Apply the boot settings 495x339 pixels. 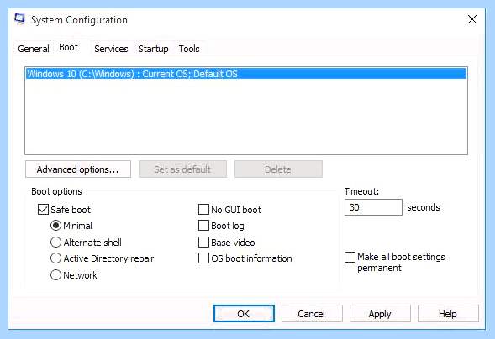(x=380, y=314)
